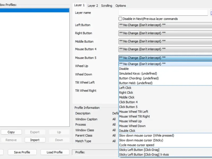Collapse the Mouse Button 5 dropdown

(x=165, y=58)
